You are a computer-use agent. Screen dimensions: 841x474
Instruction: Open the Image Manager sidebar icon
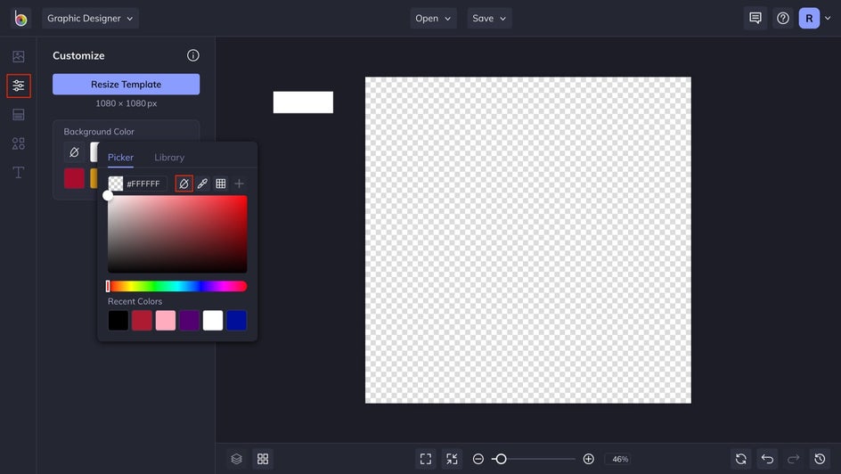[18, 56]
